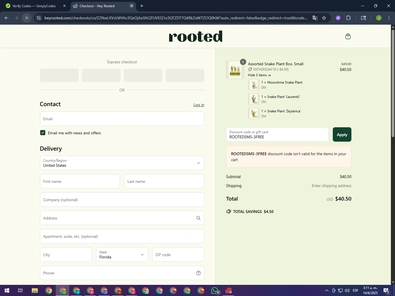The width and height of the screenshot is (395, 296).
Task: Click the Snake Plant 'Zeylanica' thumbnail
Action: coord(254,113)
